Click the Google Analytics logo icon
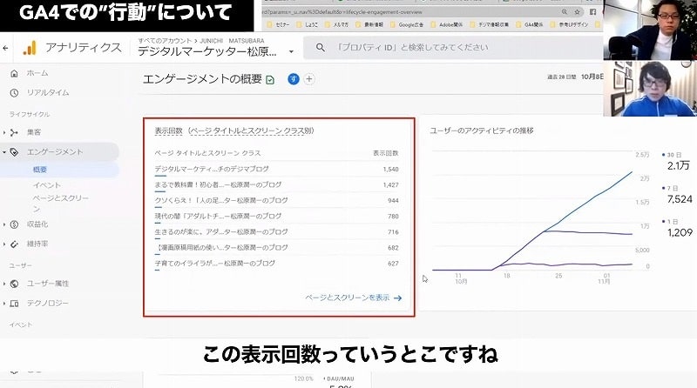697x388 pixels. click(30, 48)
